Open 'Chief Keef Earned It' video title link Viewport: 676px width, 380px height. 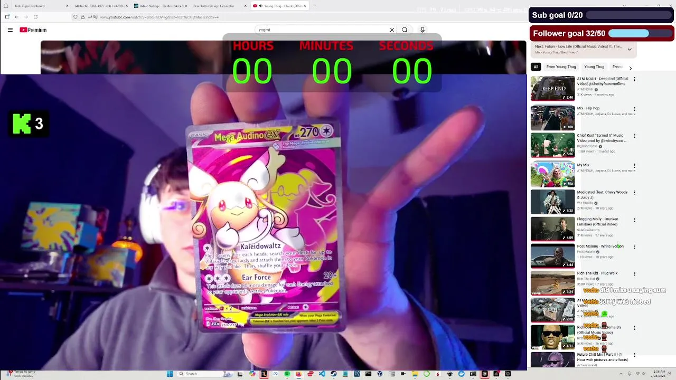(x=602, y=138)
